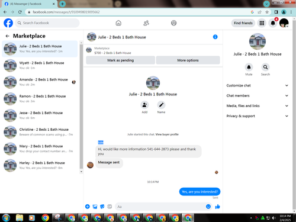Screen dimensions: 296x222
Task: Click the chat list scrollbar up arrow
Action: [81, 43]
